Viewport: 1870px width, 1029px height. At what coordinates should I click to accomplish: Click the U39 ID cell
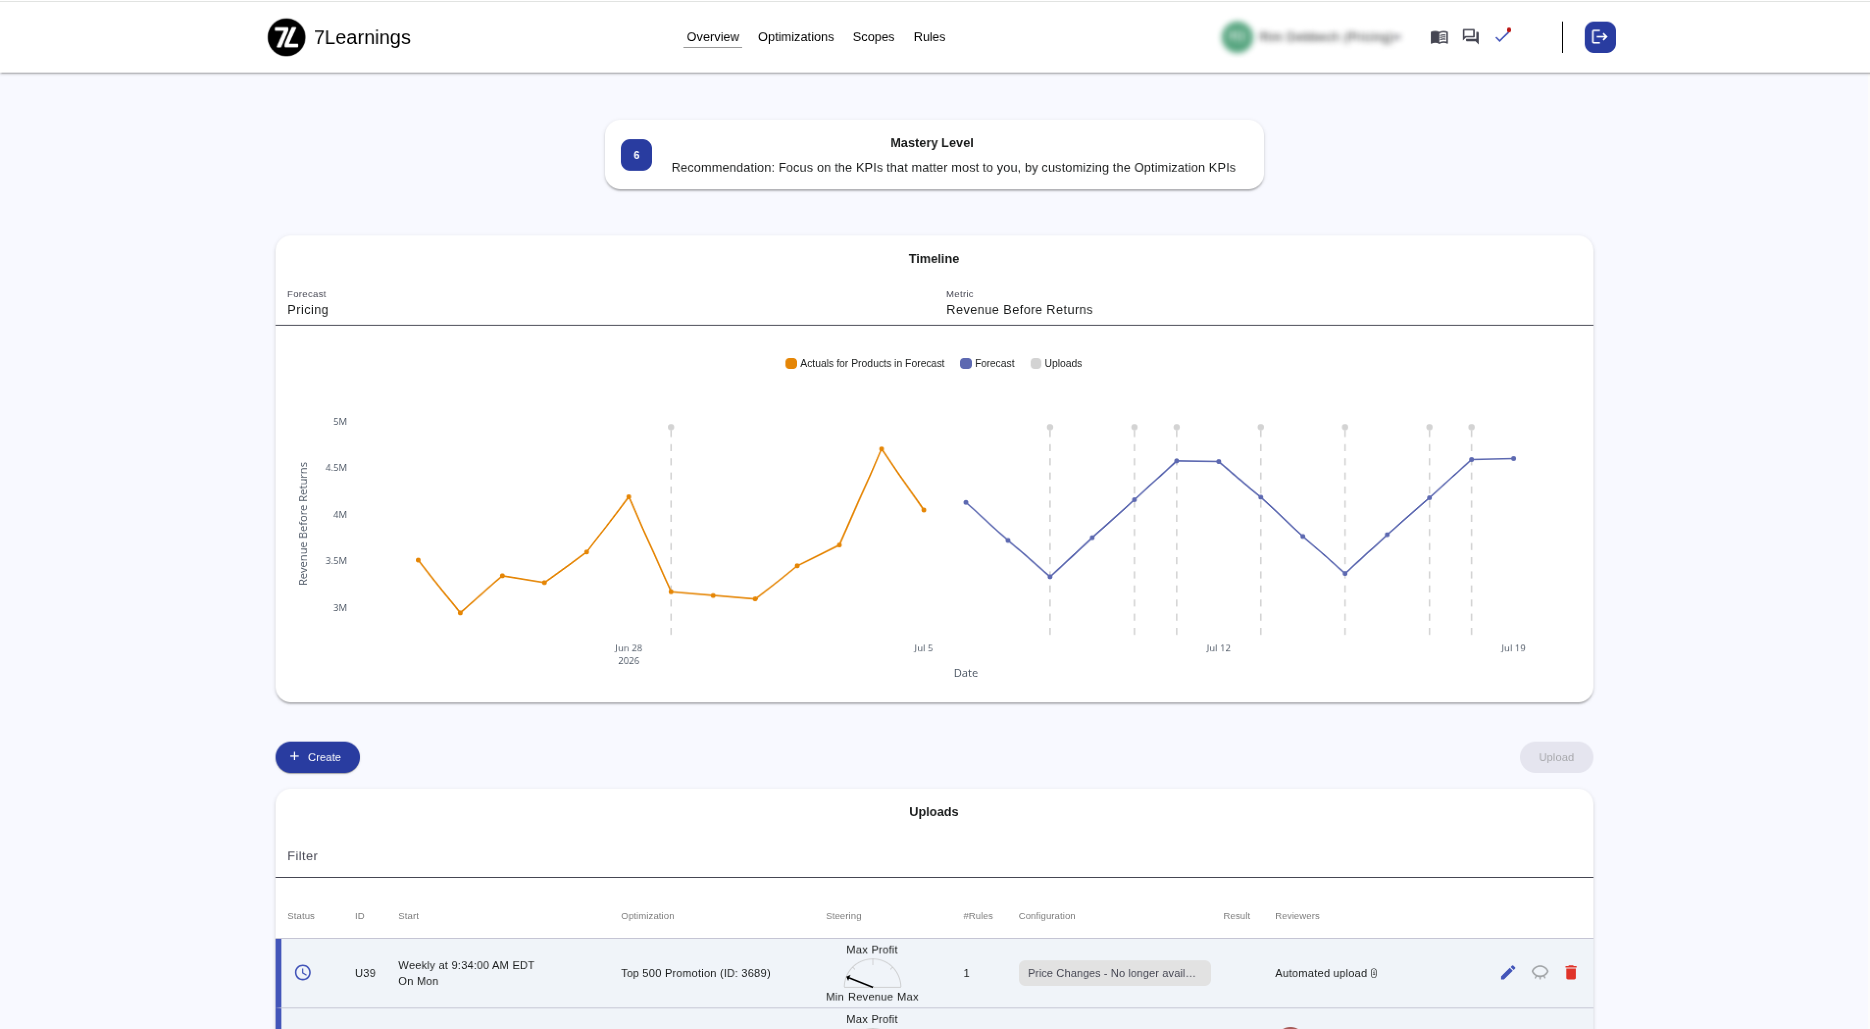(x=365, y=973)
